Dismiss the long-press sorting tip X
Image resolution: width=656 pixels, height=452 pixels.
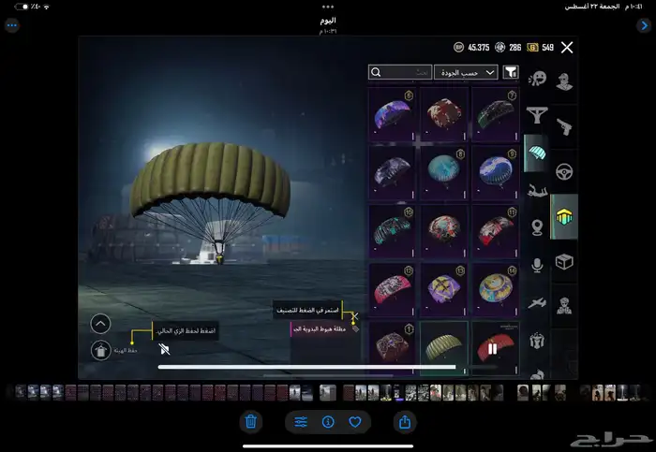coord(355,315)
